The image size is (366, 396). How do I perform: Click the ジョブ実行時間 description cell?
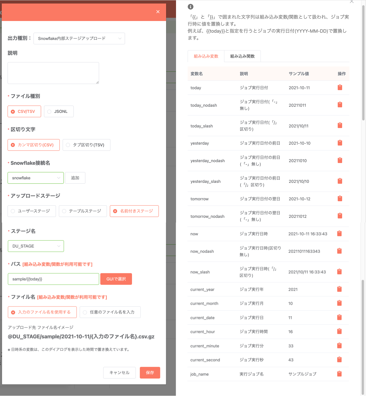pos(254,332)
